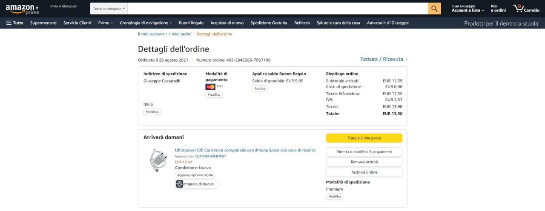
Task: Click Archivia ordine button
Action: pos(364,172)
